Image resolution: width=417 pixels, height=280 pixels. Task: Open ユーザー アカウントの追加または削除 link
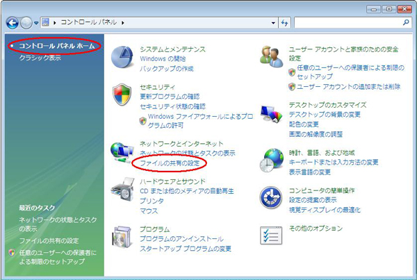pyautogui.click(x=348, y=87)
